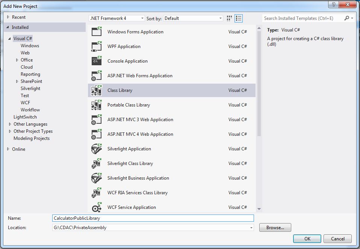Click the WPF Application template icon
Image resolution: width=360 pixels, height=249 pixels.
point(97,46)
